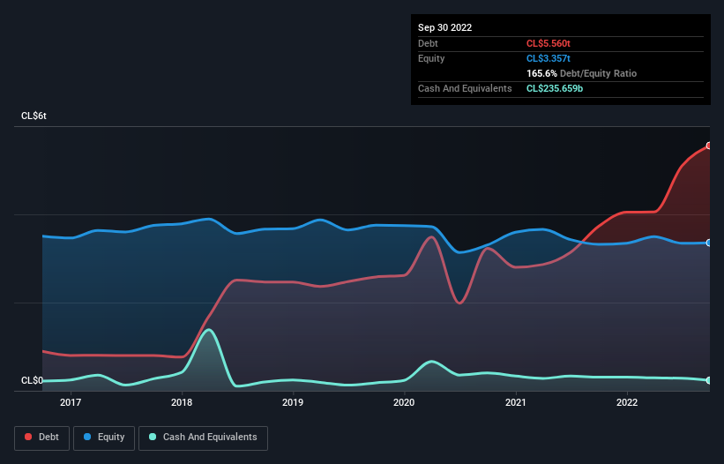
Task: Click the 165.6% Debt/Equity Ratio text
Action: pos(582,73)
